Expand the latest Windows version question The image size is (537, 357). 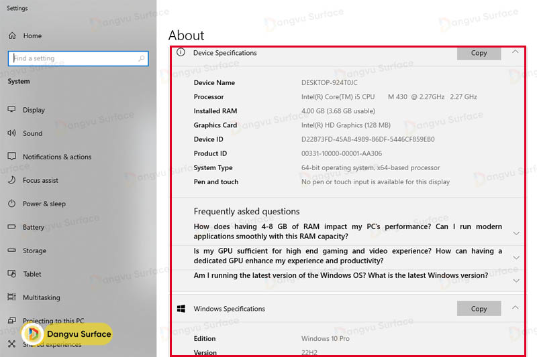pyautogui.click(x=516, y=281)
